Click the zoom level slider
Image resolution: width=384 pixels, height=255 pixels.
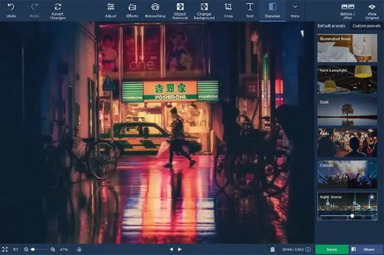(39, 249)
